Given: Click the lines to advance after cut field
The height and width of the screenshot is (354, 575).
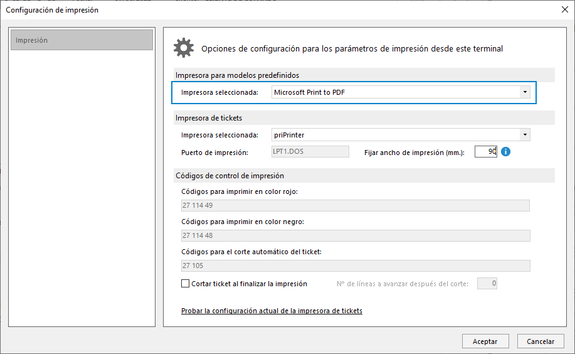Looking at the screenshot, I should (487, 283).
